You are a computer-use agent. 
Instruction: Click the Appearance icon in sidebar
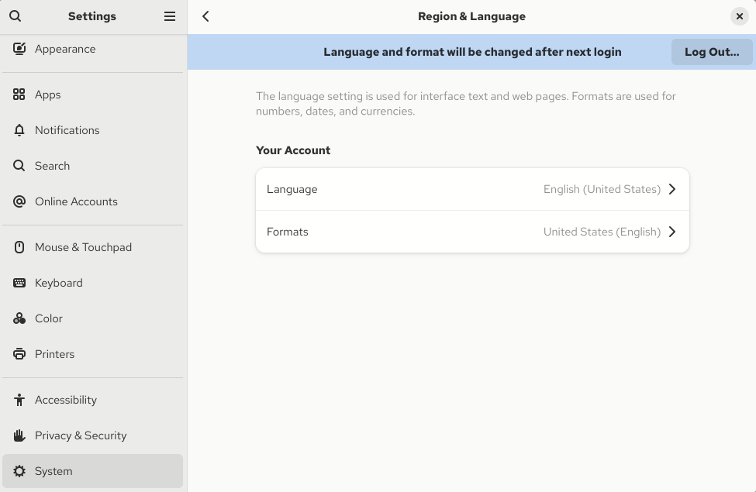coord(19,49)
